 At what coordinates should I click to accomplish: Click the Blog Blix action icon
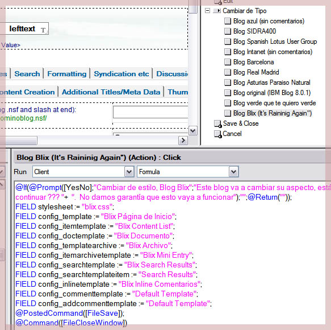[227, 113]
